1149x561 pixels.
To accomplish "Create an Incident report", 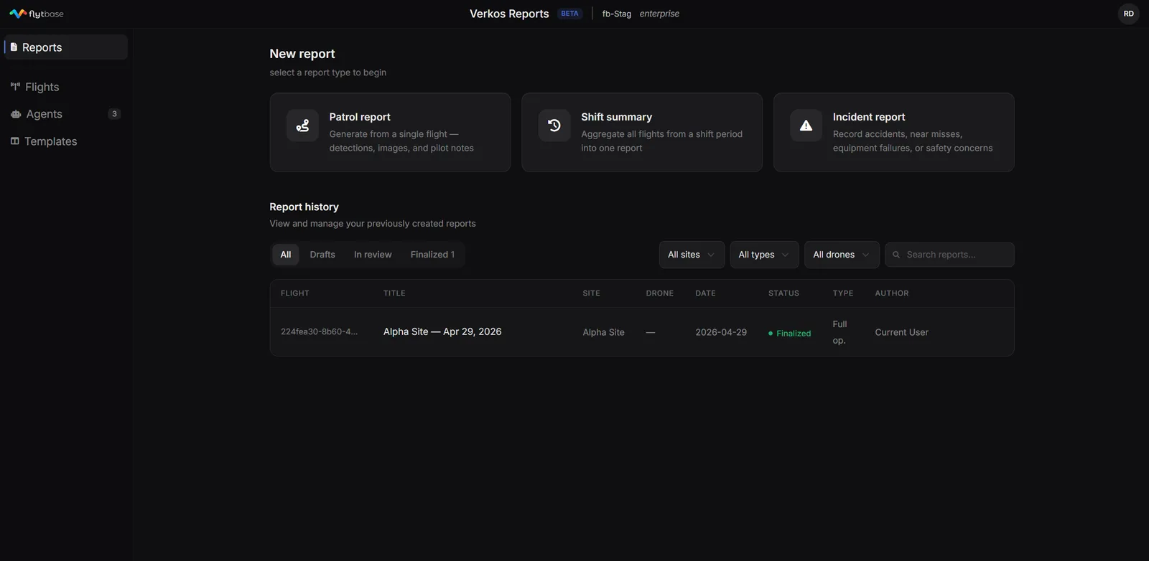I will 894,132.
